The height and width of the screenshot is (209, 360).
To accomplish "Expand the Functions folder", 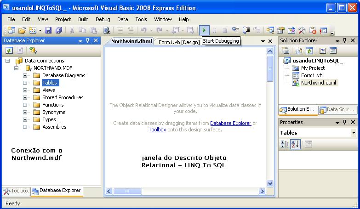I will [25, 105].
